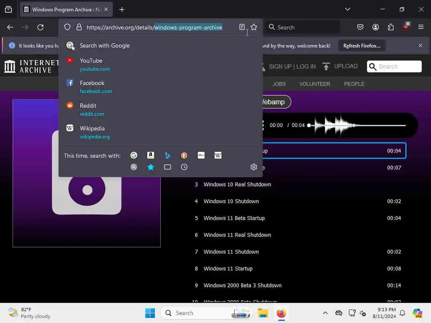Viewport: 431px width, 323px height.
Task: Search with Google one-off engine icon
Action: (x=134, y=156)
